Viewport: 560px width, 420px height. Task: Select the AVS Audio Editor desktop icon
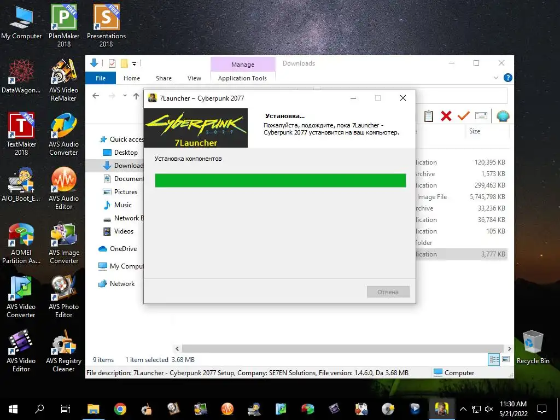pyautogui.click(x=63, y=188)
